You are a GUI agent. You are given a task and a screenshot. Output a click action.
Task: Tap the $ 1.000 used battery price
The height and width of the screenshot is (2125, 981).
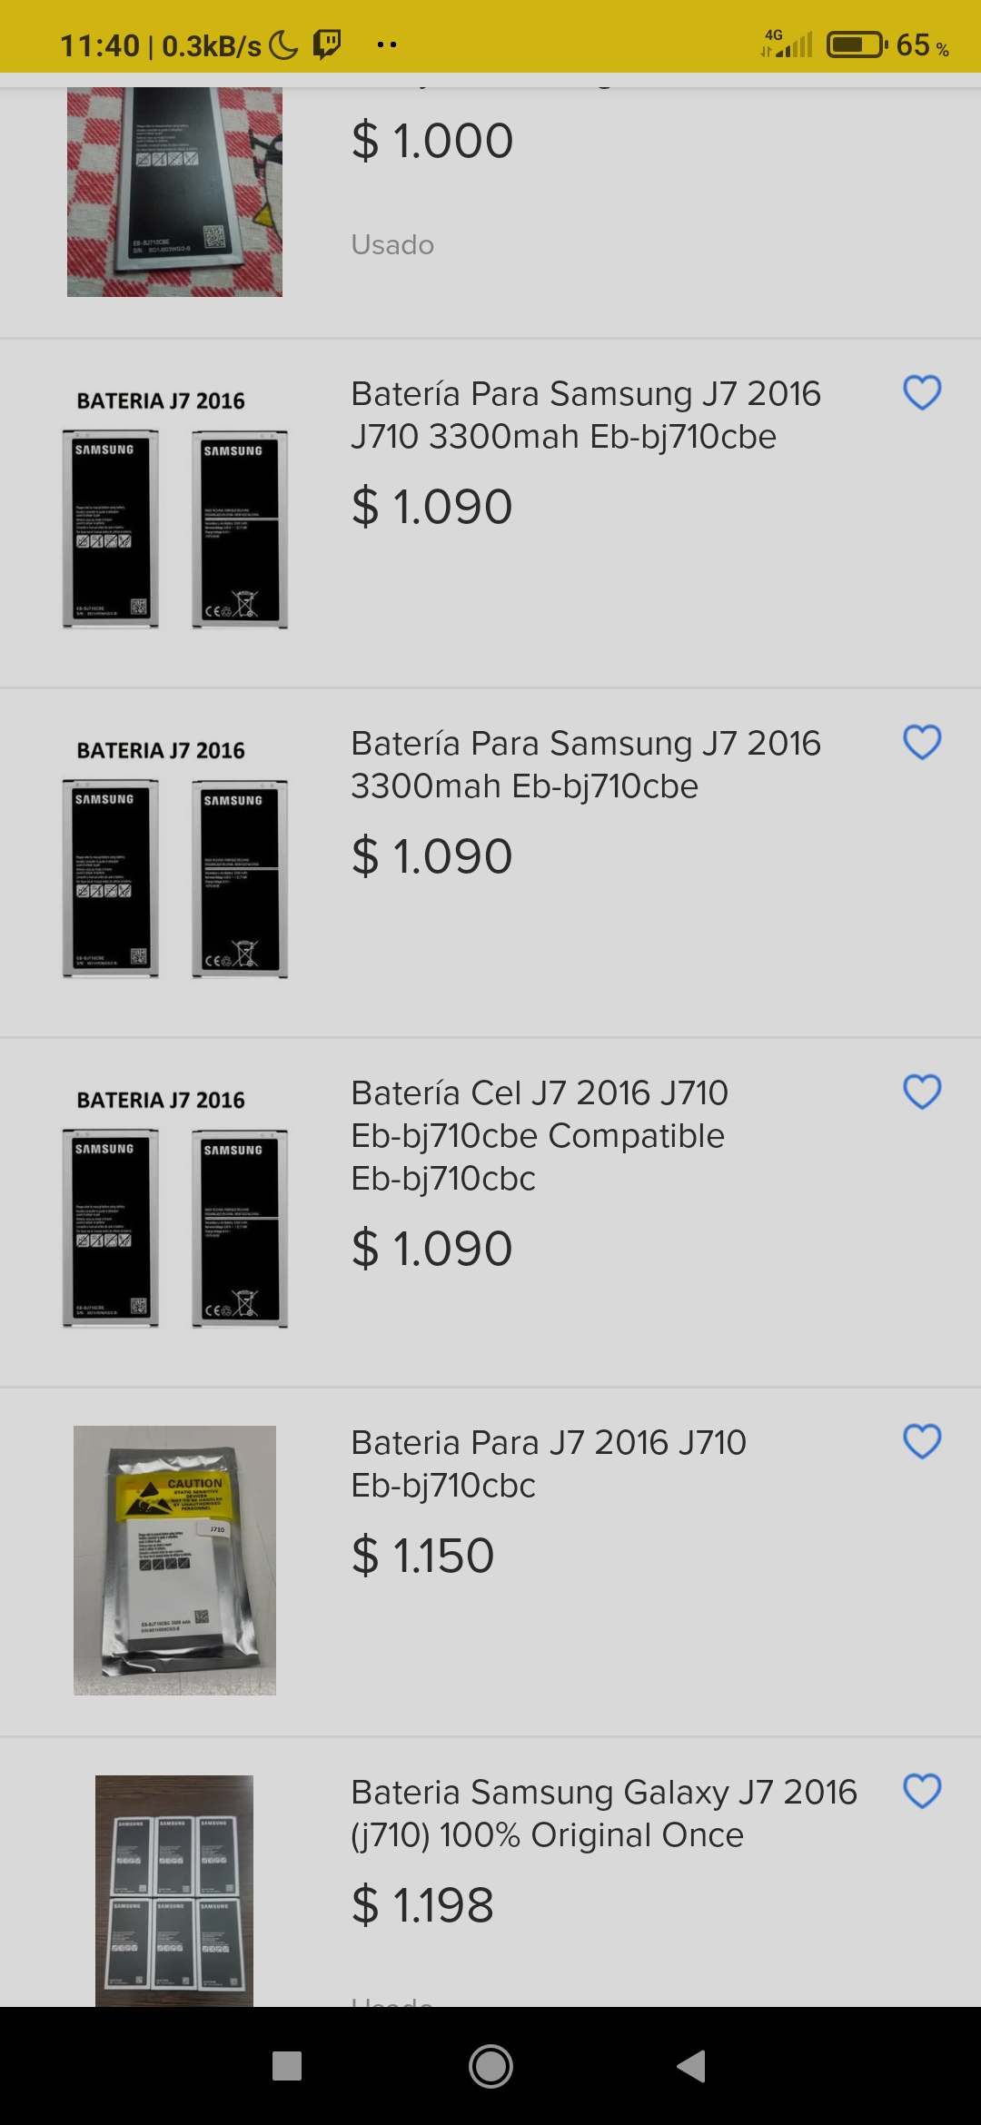pyautogui.click(x=432, y=142)
